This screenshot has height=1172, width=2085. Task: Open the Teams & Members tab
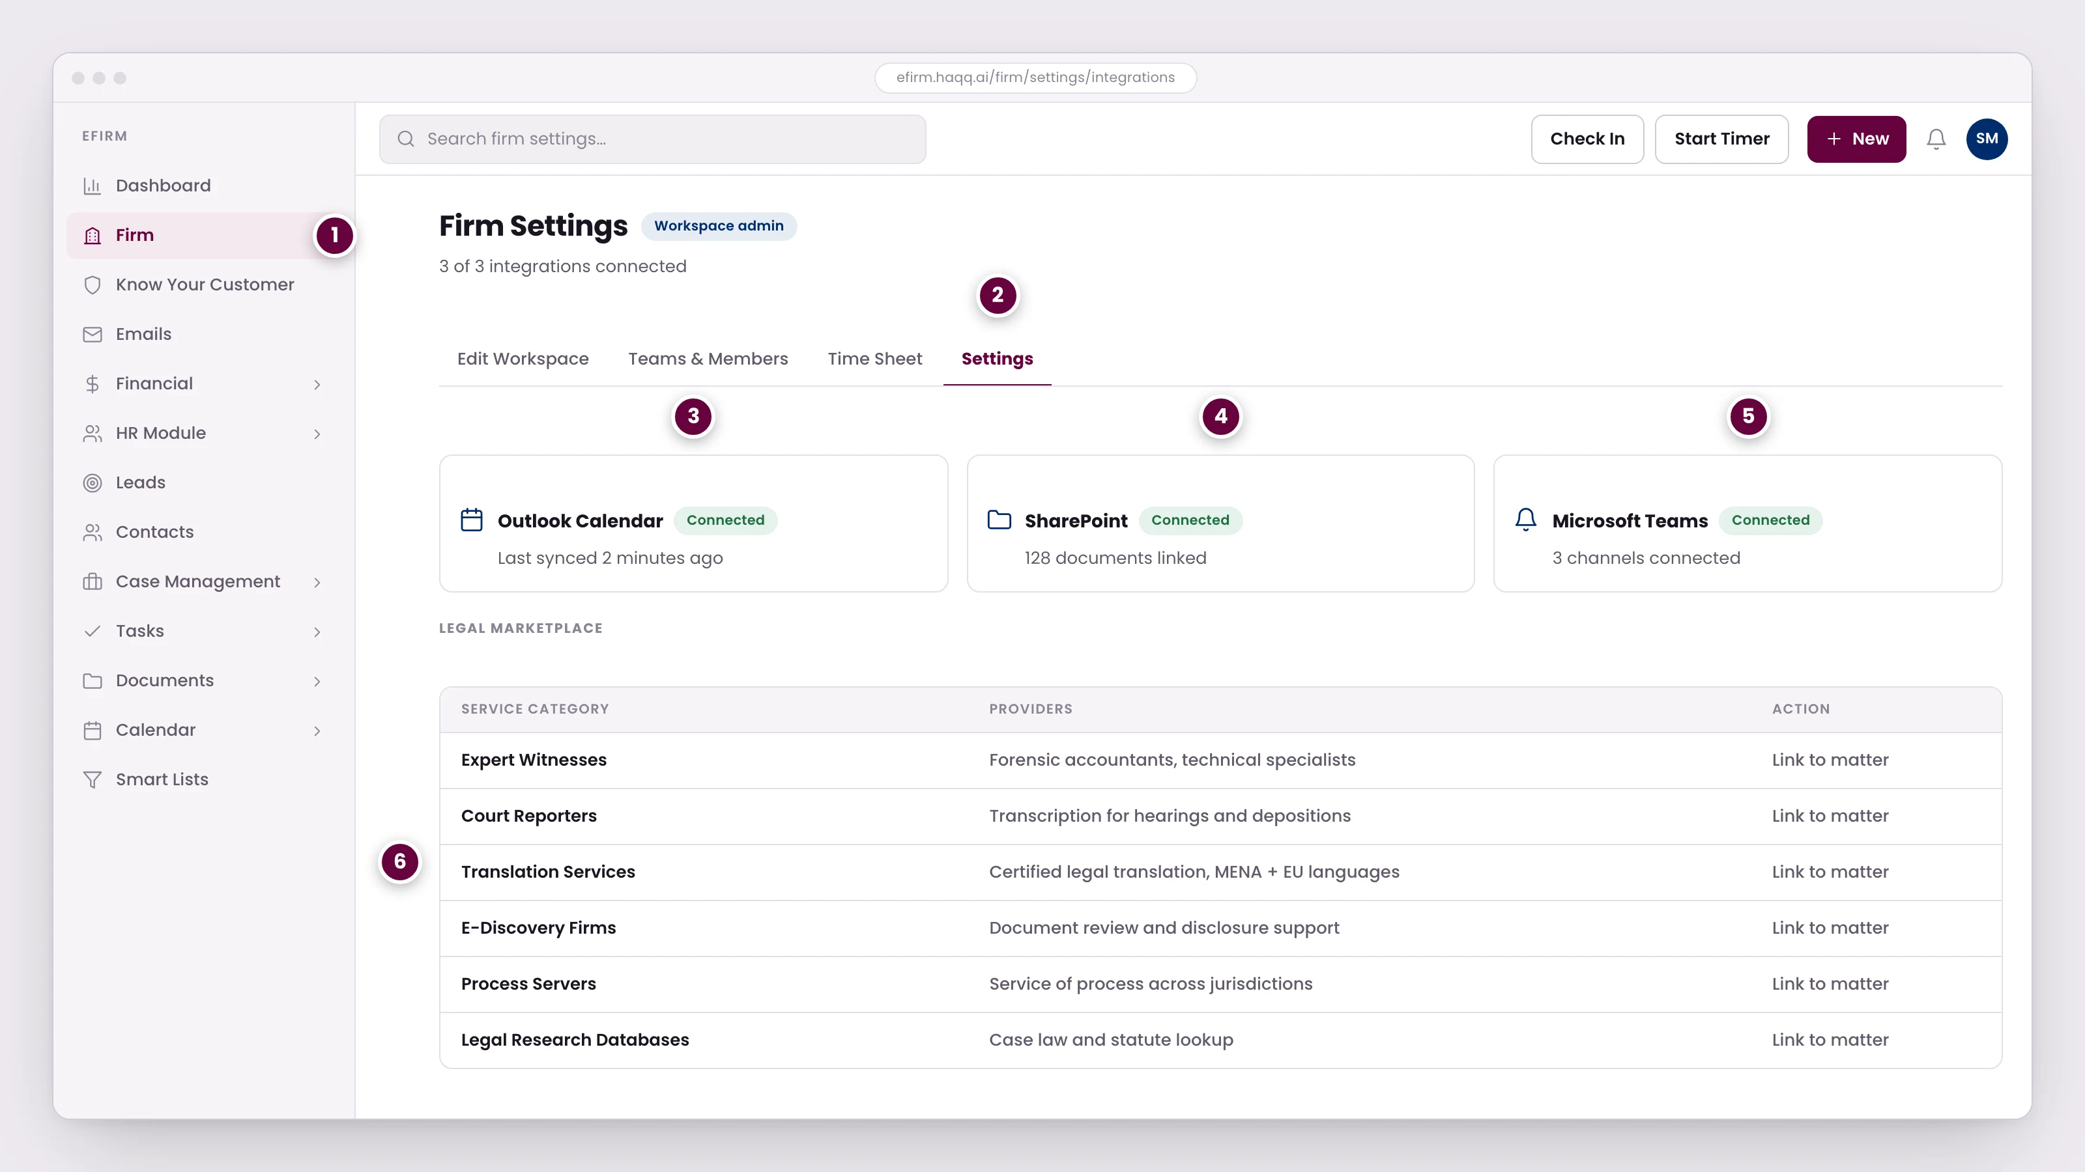pyautogui.click(x=708, y=359)
